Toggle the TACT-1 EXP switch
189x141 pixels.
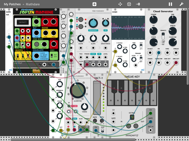click(x=103, y=130)
